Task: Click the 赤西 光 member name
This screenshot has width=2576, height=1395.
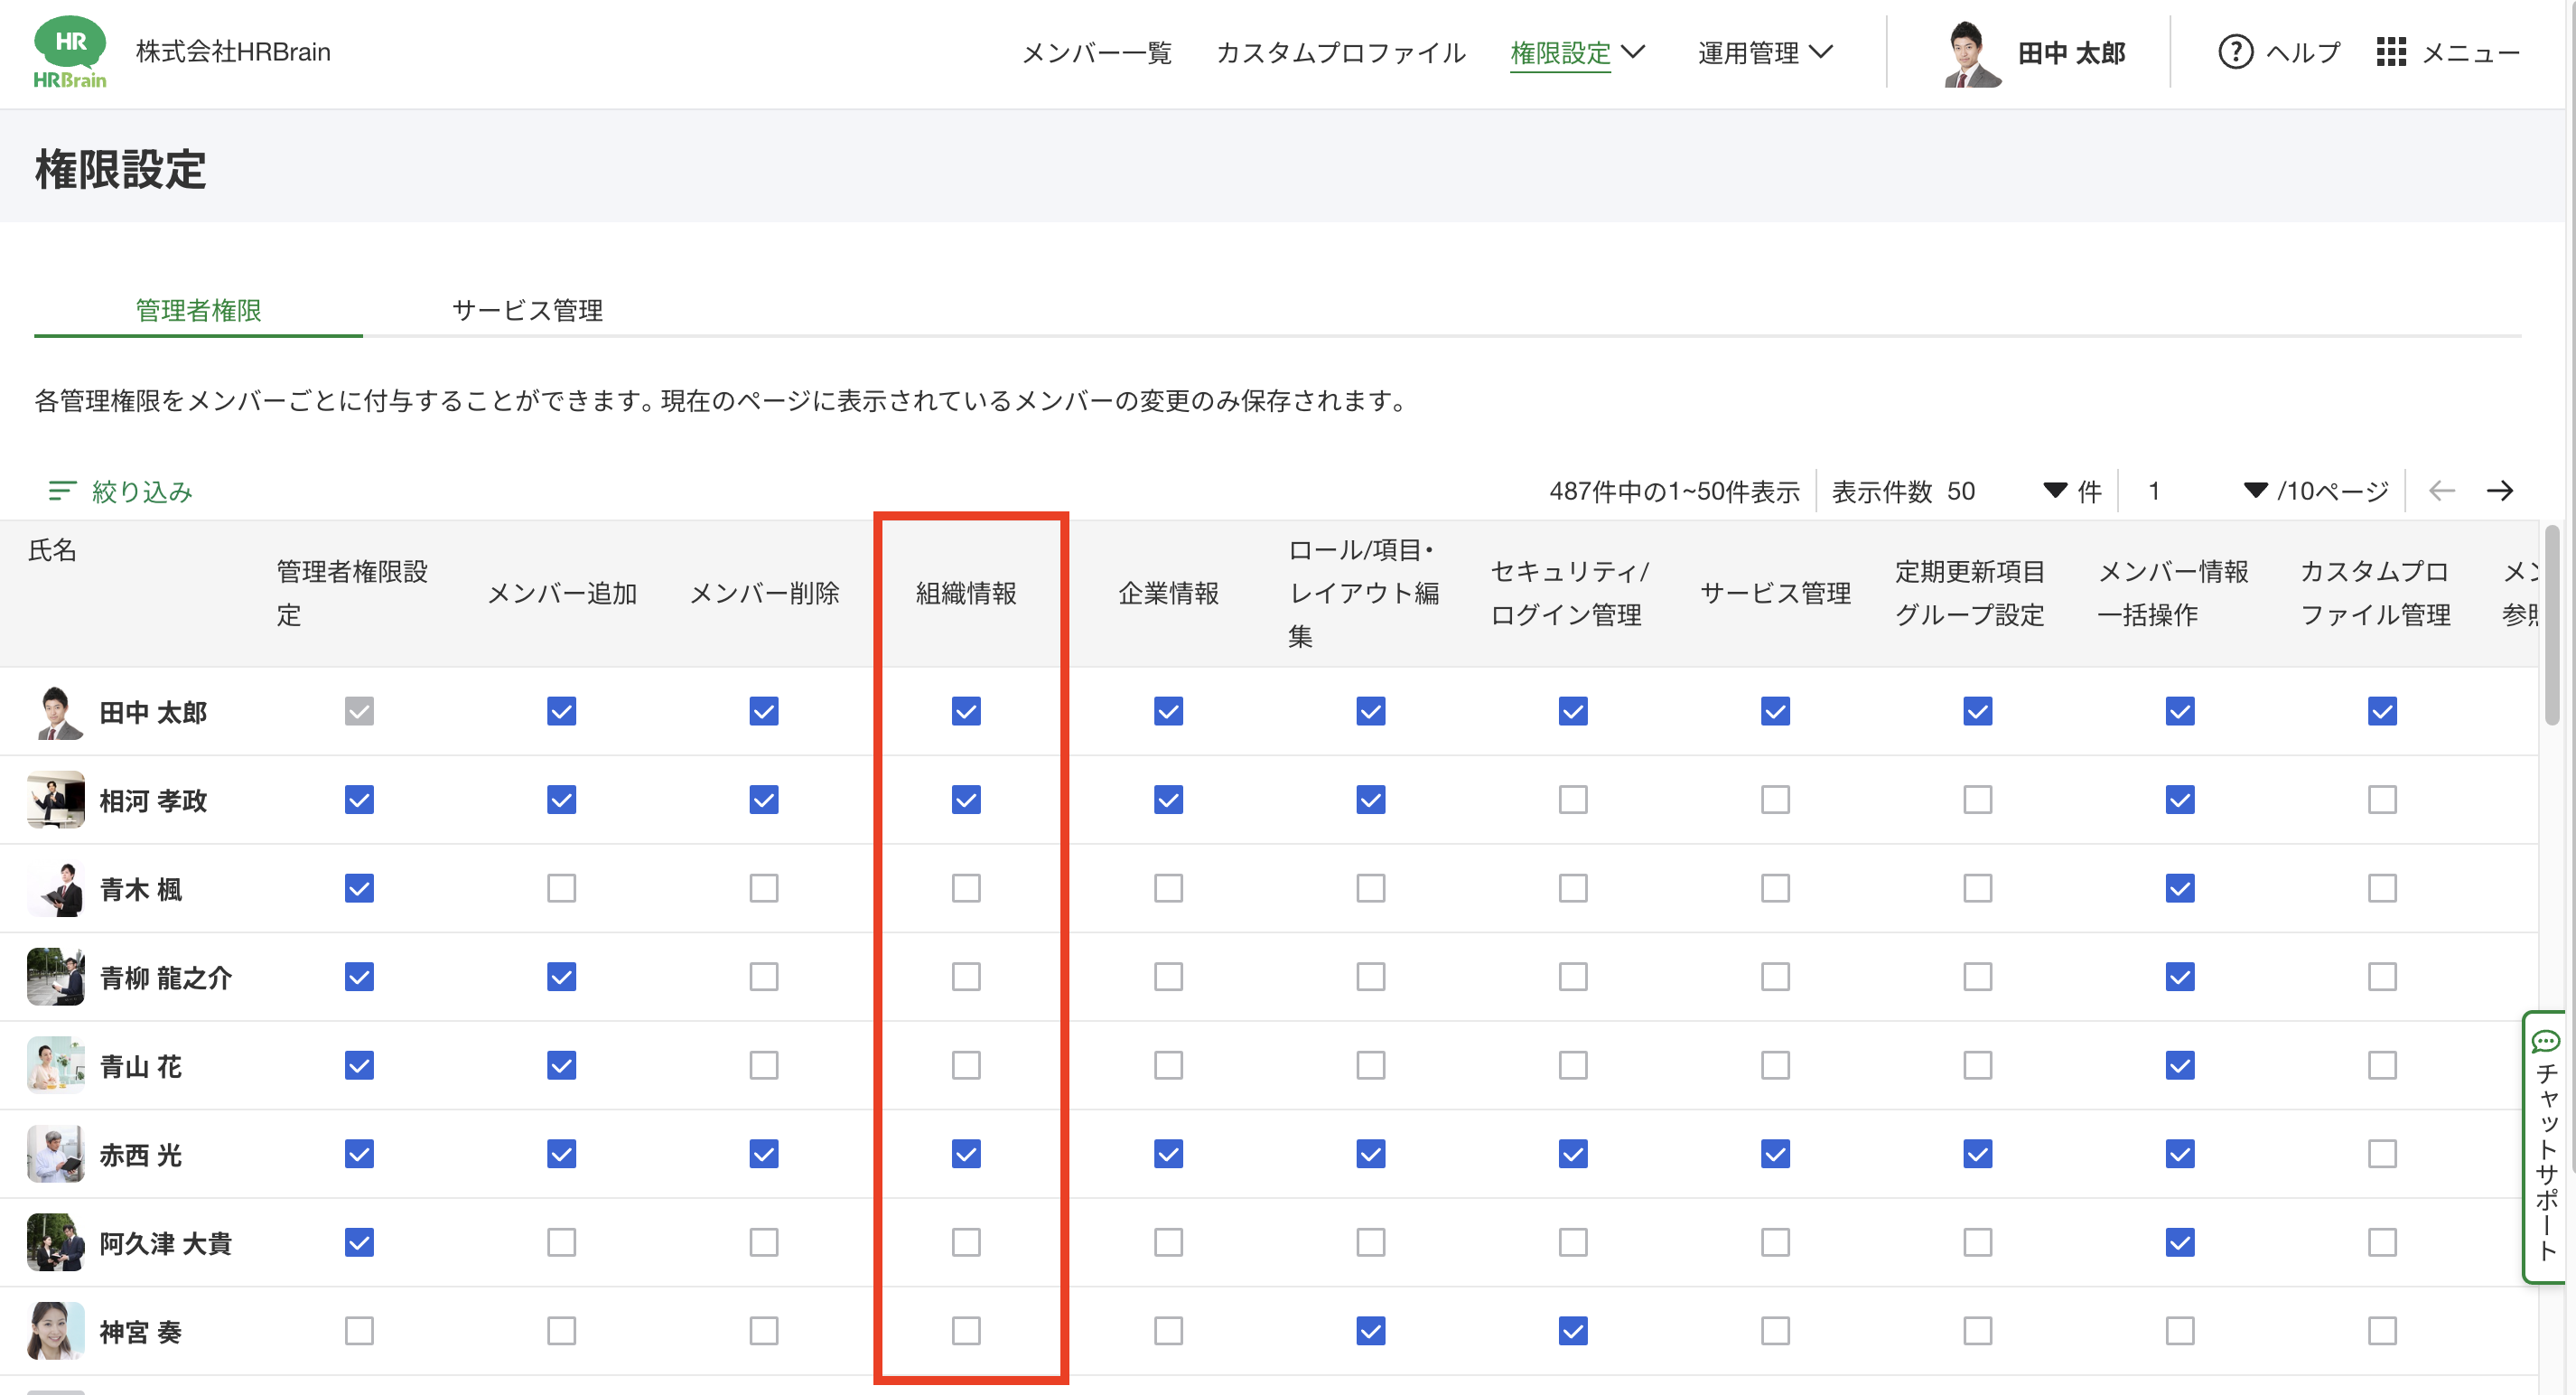Action: pyautogui.click(x=141, y=1155)
